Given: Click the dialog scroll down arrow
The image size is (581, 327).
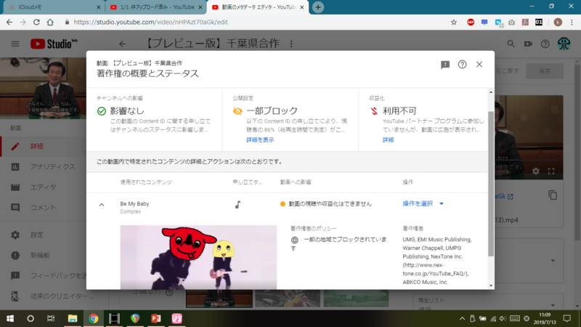Looking at the screenshot, I should 491,286.
